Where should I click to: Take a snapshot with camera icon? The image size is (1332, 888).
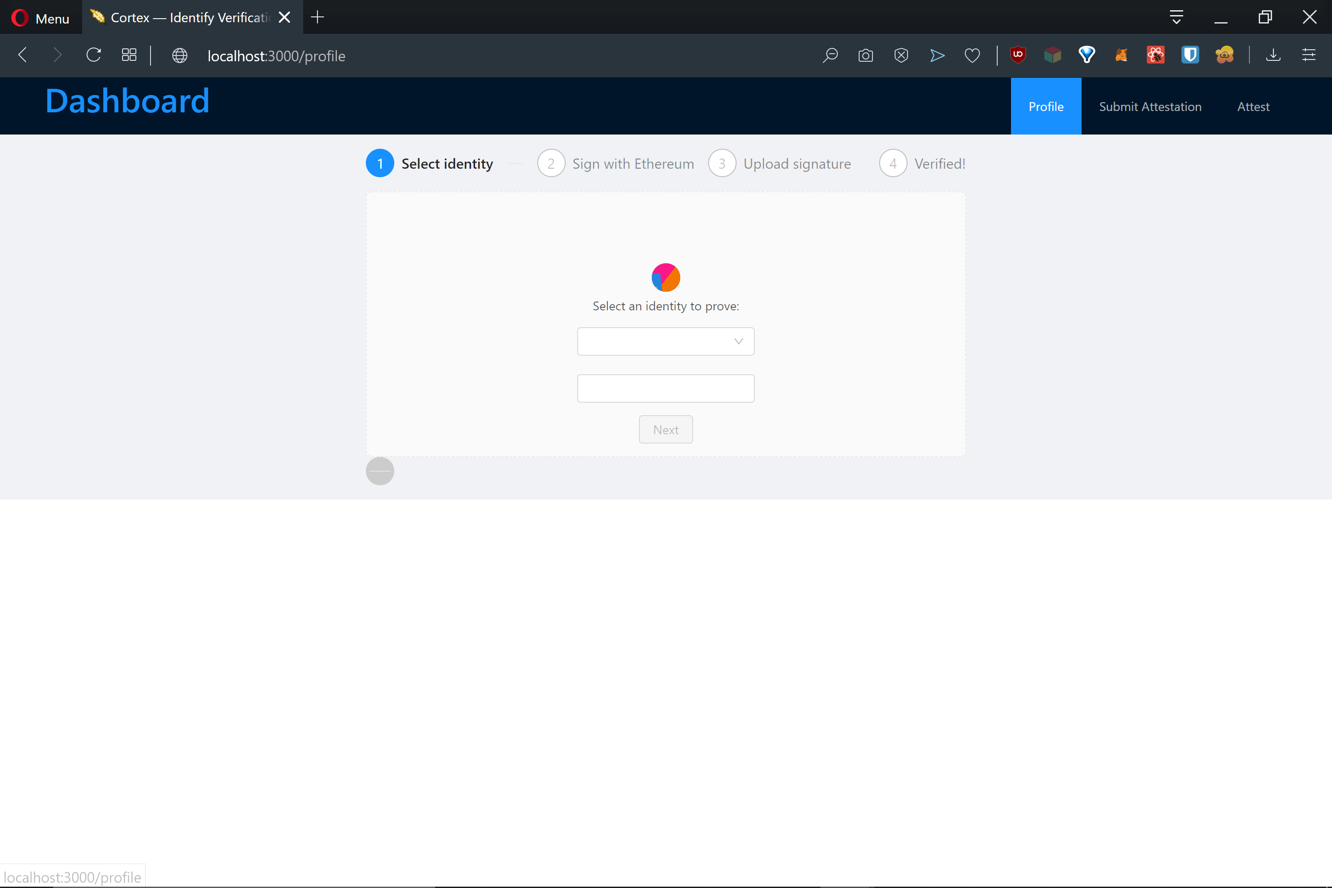point(865,55)
